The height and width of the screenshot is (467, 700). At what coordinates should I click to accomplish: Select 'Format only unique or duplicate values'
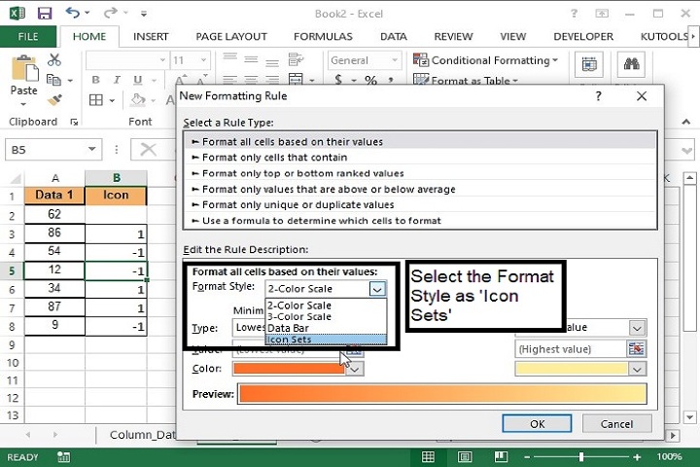[x=420, y=204]
